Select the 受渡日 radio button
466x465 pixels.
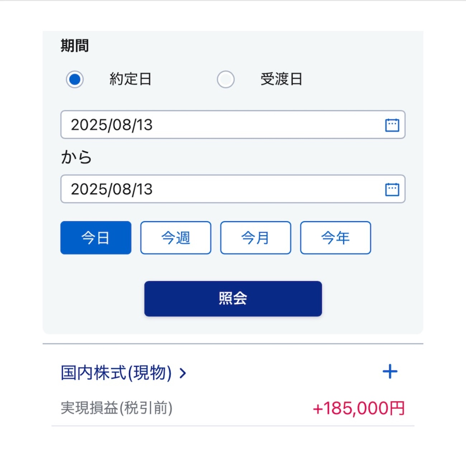point(226,79)
